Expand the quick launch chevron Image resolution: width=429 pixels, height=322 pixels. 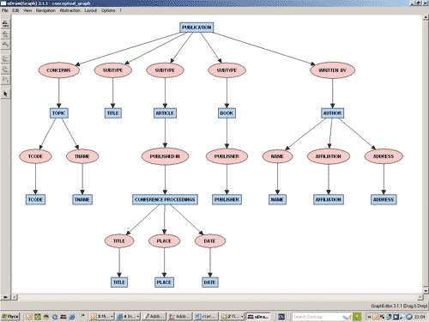[x=83, y=315]
